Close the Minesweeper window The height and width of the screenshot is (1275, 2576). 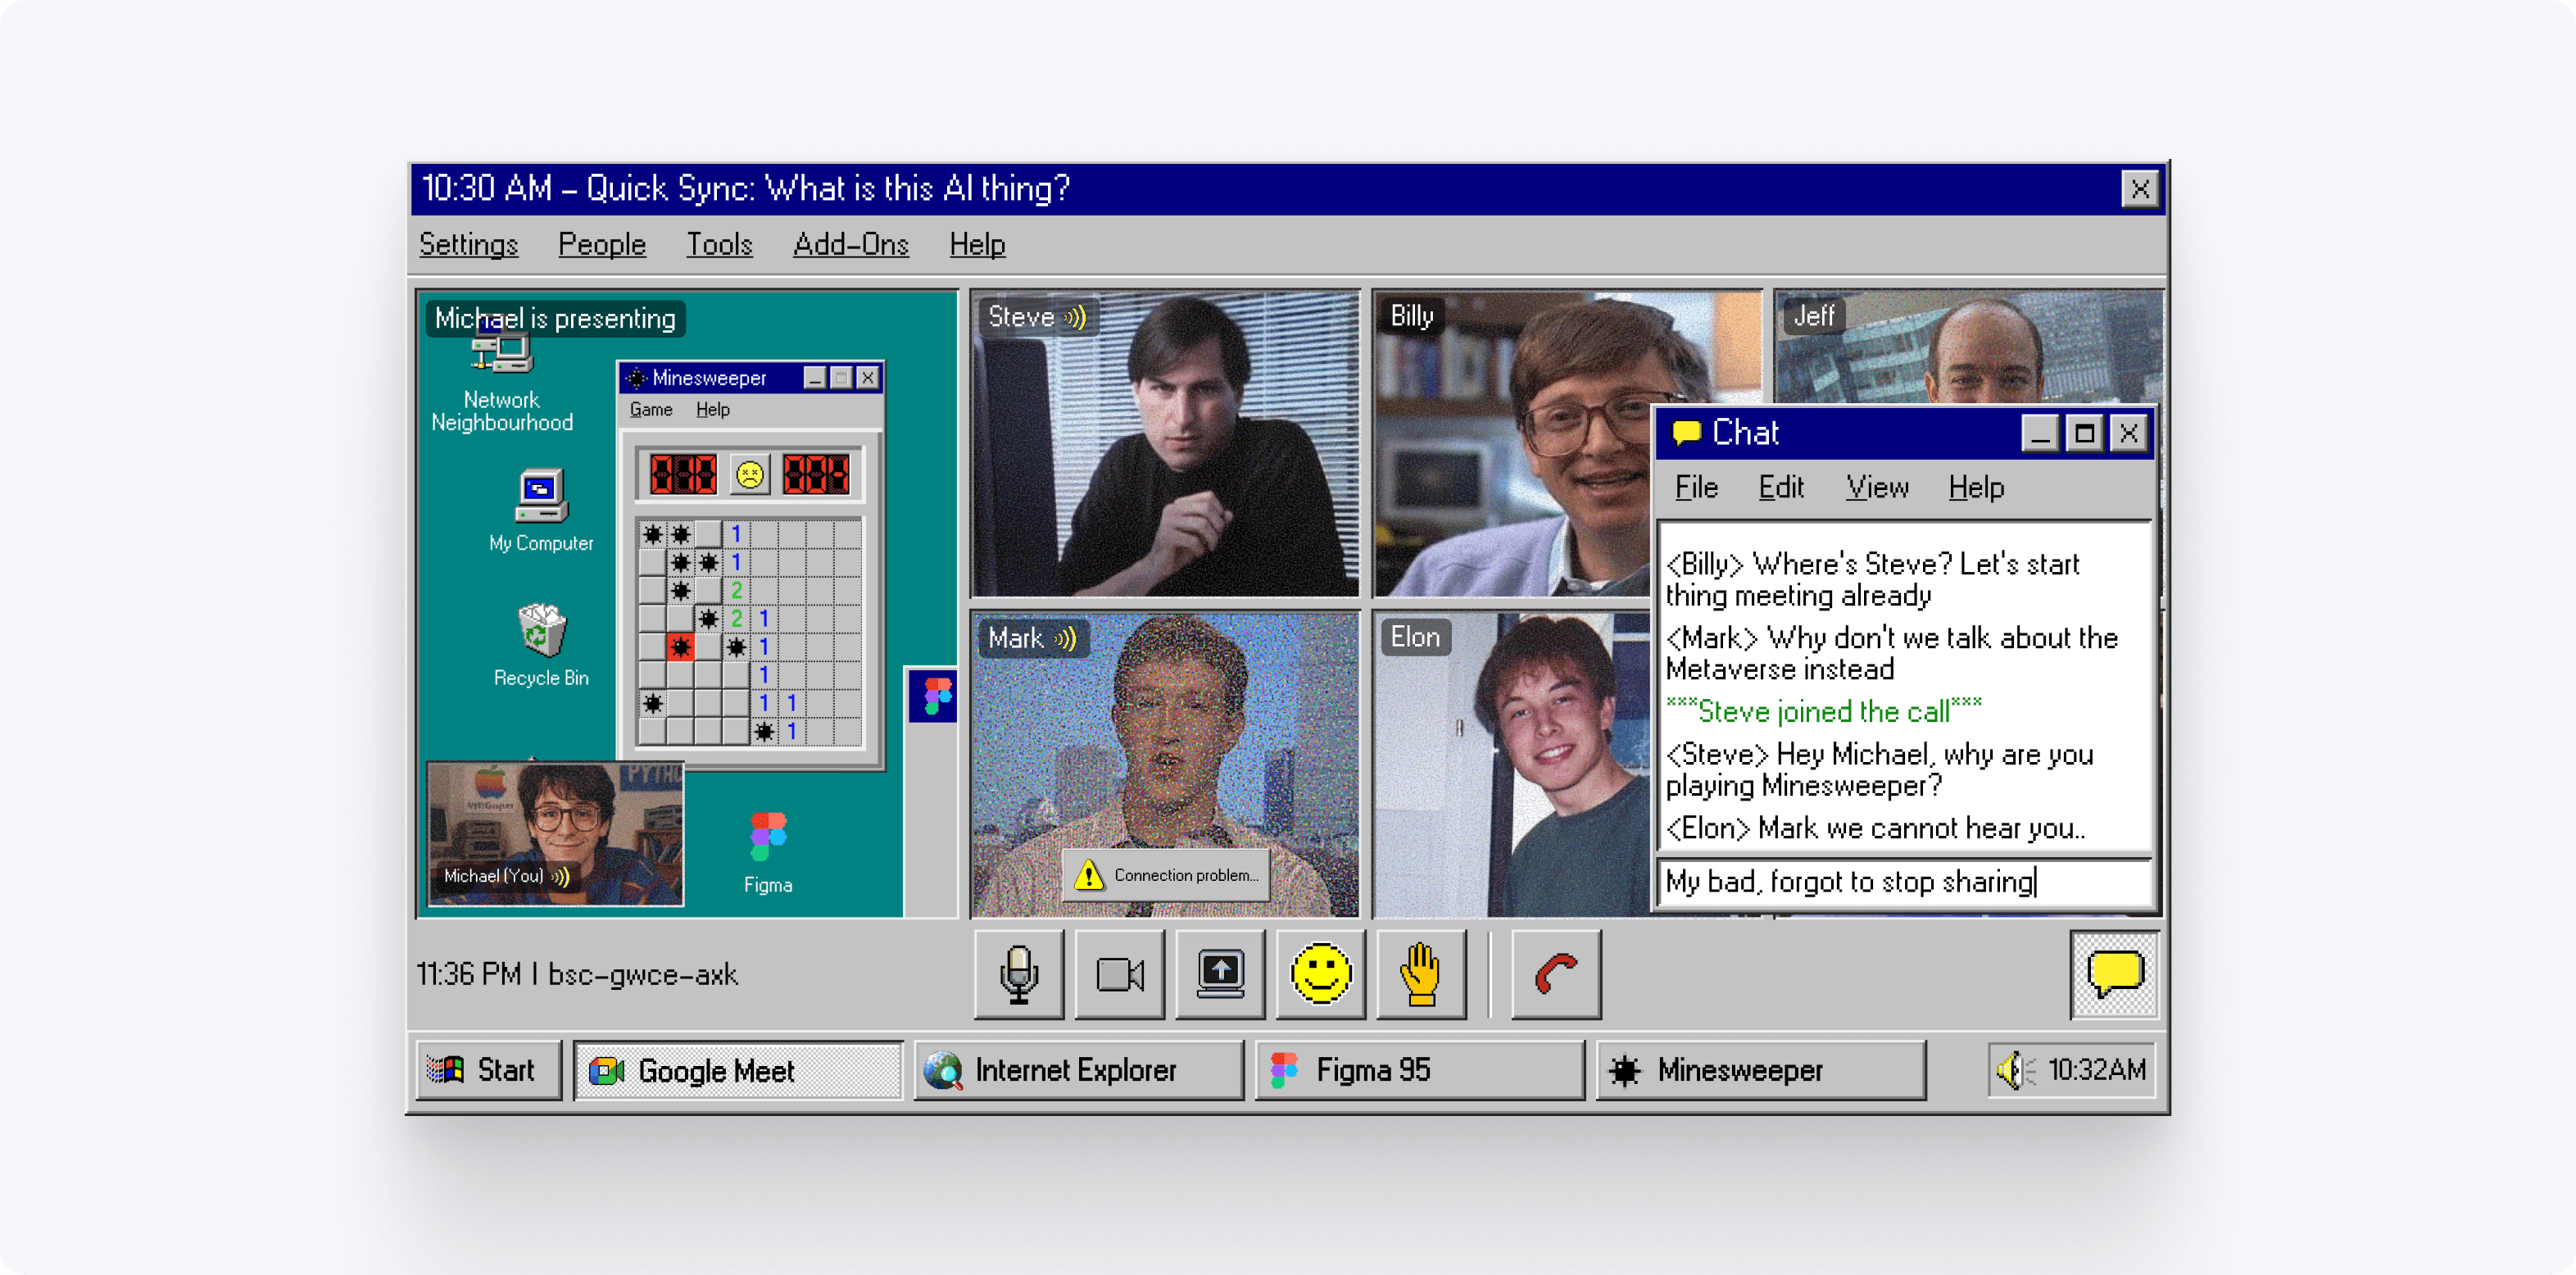tap(868, 378)
